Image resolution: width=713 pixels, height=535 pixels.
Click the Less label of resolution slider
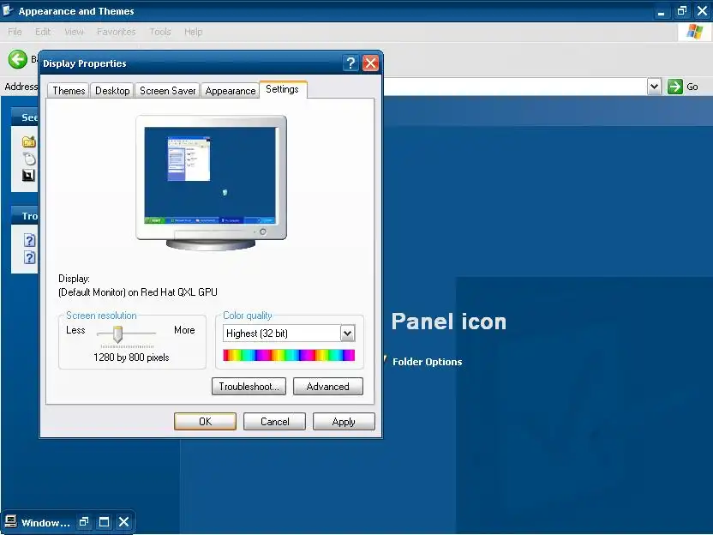click(75, 330)
